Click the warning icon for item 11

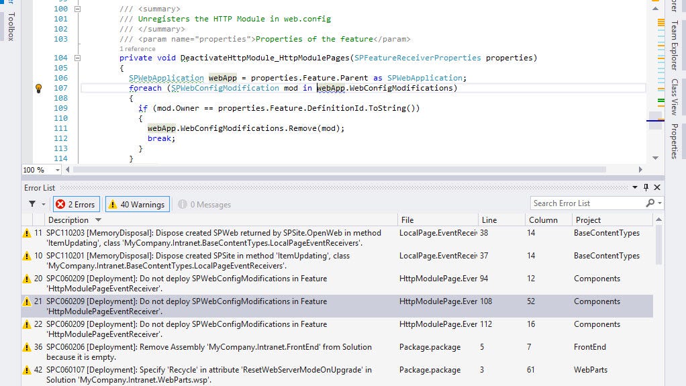pyautogui.click(x=27, y=233)
